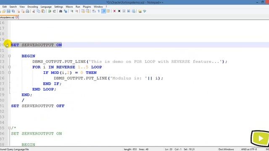Image resolution: width=269 pixels, height=151 pixels.
Task: Click 'SET SERVEROUTPUT OFF' on line 31
Action: pyautogui.click(x=38, y=106)
